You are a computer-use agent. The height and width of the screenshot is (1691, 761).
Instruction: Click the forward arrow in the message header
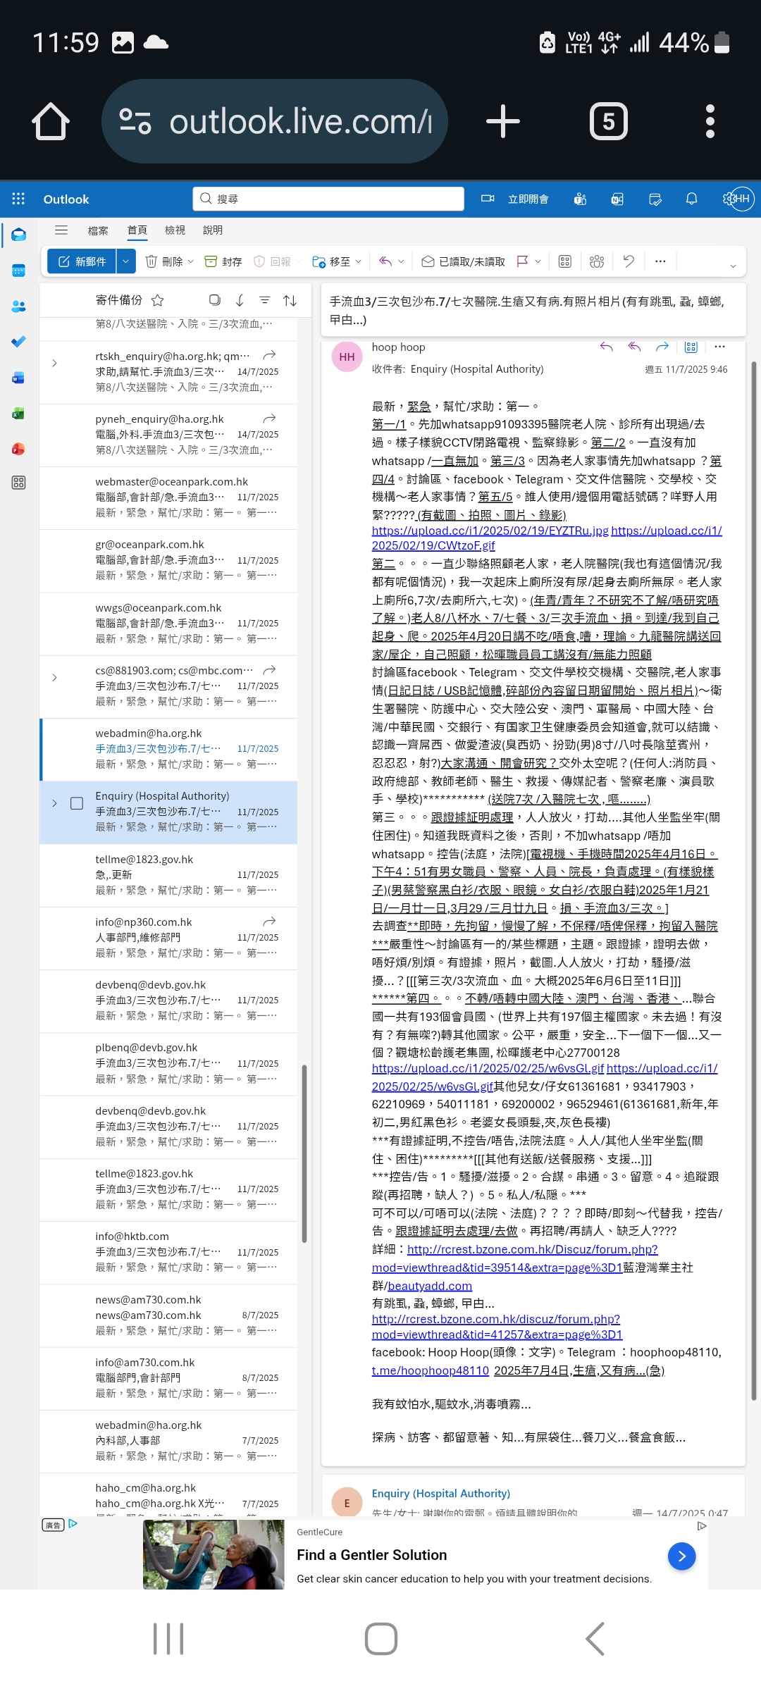662,347
